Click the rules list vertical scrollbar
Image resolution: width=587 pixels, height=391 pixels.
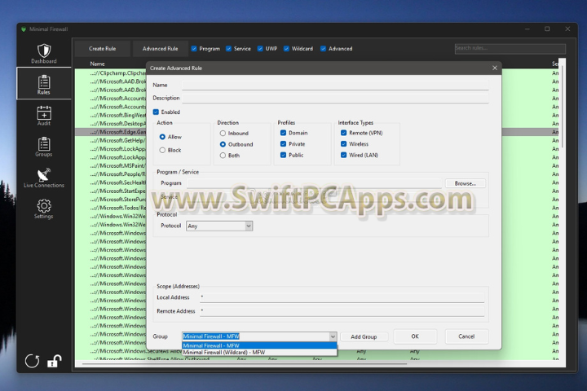pos(562,105)
